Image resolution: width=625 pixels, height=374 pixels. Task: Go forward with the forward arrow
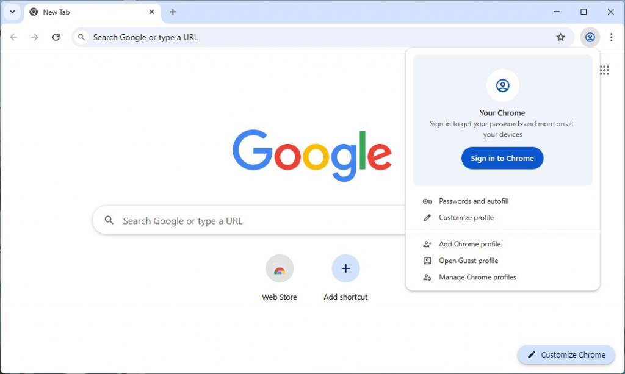35,37
